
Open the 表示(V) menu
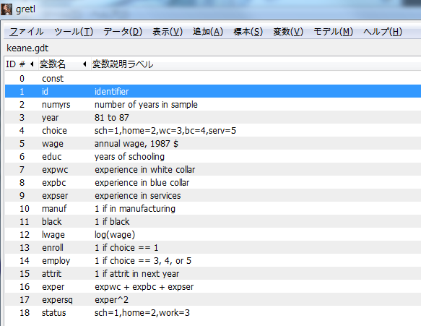[168, 32]
